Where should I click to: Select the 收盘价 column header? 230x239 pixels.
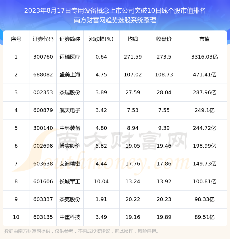[x=164, y=39]
